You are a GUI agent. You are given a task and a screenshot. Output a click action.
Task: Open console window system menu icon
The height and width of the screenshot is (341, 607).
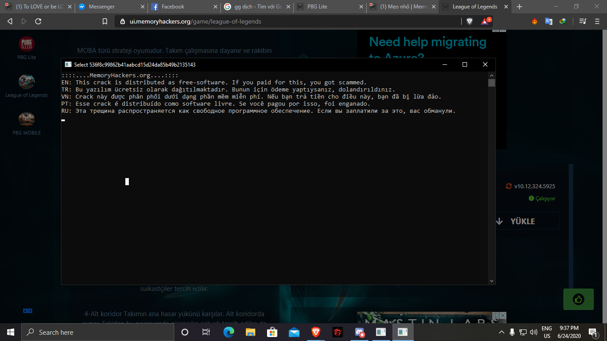pos(68,65)
